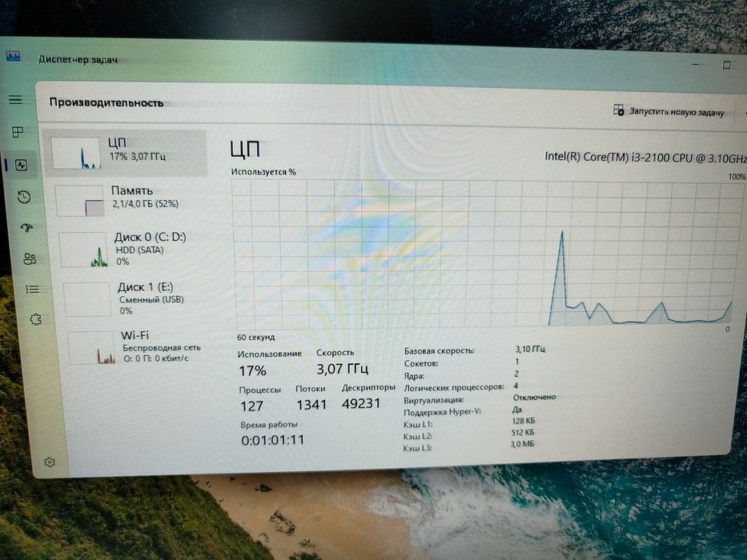Open the App history sidebar icon
The height and width of the screenshot is (560, 747).
pos(24,197)
